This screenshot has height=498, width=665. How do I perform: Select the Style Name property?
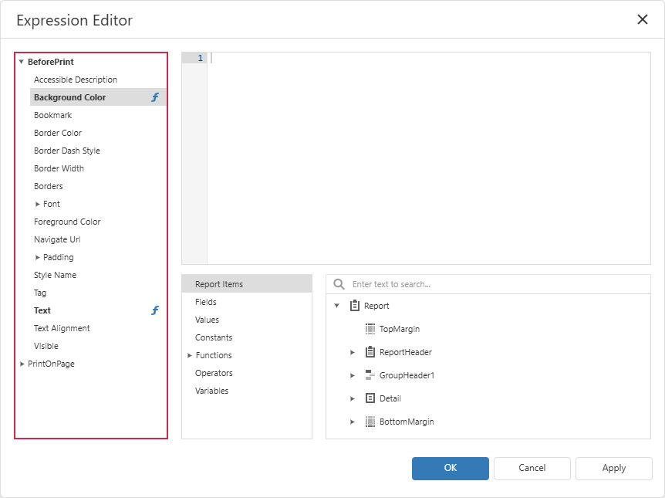tap(98, 275)
